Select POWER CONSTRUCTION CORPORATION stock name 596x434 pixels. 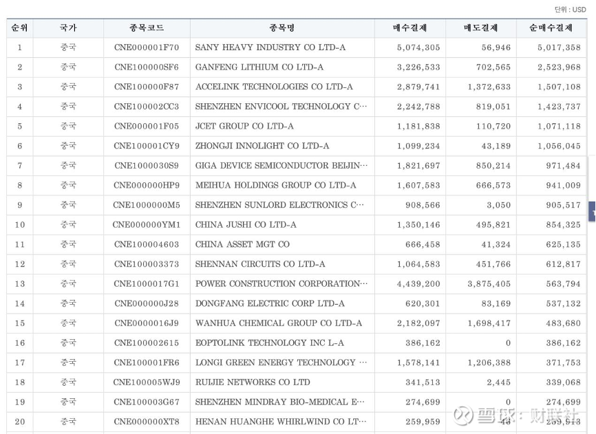pyautogui.click(x=281, y=283)
